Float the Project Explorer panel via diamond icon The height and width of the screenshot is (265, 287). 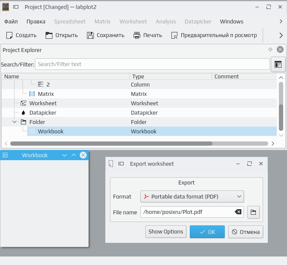click(270, 49)
